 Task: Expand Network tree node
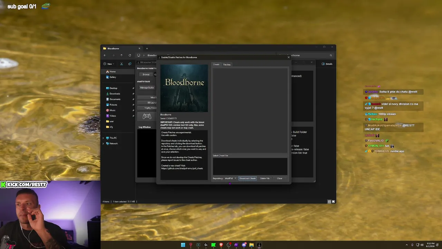pyautogui.click(x=103, y=144)
